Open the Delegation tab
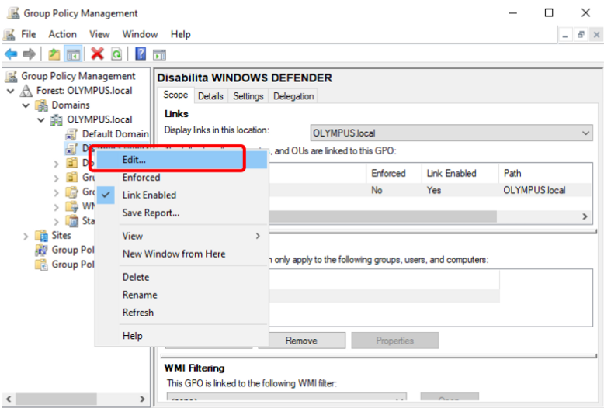This screenshot has width=604, height=408. 293,96
